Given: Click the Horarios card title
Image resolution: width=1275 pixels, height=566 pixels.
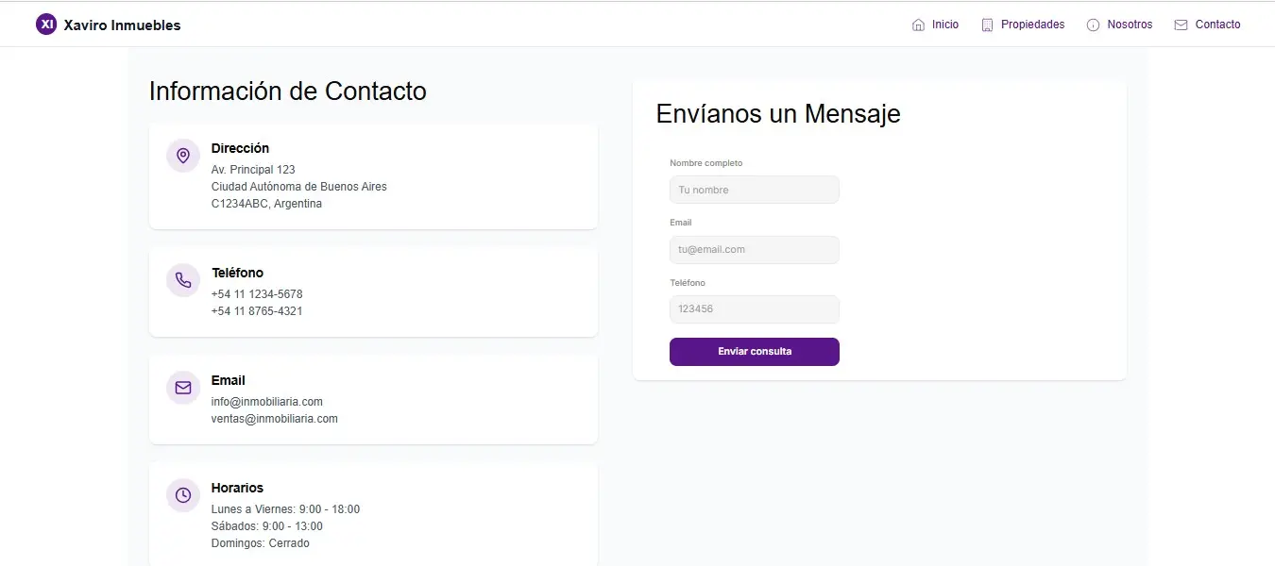Looking at the screenshot, I should click(237, 488).
